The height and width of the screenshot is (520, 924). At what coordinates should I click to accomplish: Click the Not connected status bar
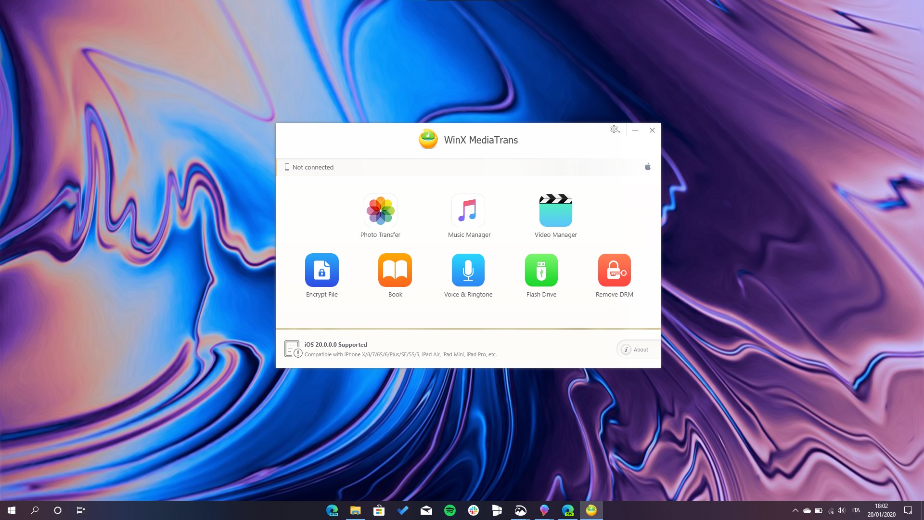click(x=468, y=167)
